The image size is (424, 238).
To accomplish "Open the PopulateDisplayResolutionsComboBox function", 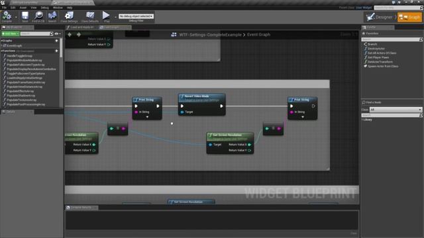I will pos(31,69).
